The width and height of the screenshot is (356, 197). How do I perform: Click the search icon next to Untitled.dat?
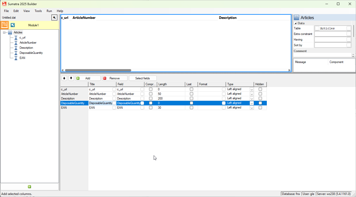(54, 18)
